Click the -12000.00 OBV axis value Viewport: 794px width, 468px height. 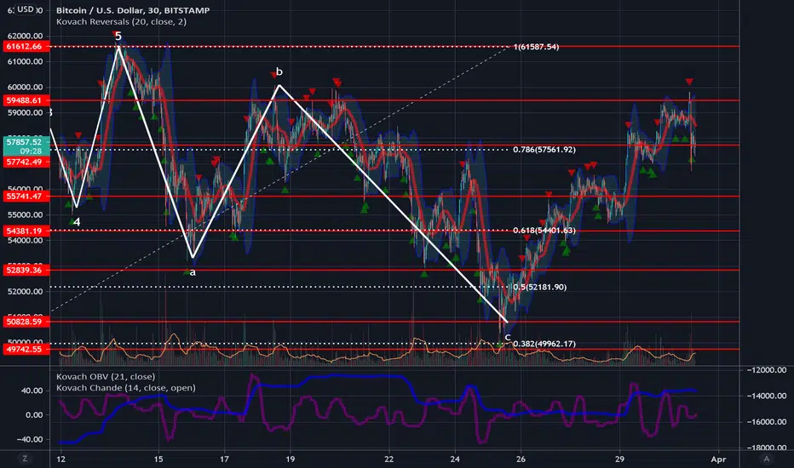767,370
